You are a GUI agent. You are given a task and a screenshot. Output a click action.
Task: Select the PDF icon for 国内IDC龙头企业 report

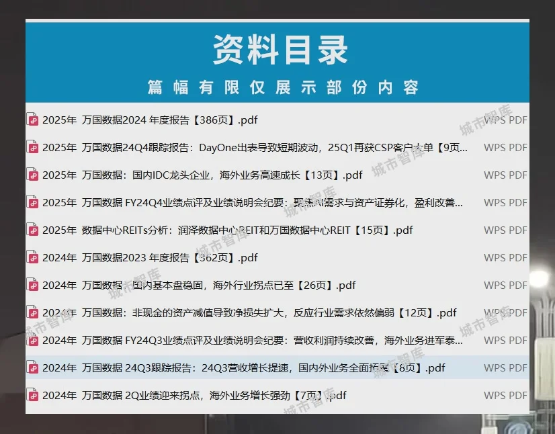[x=32, y=175]
